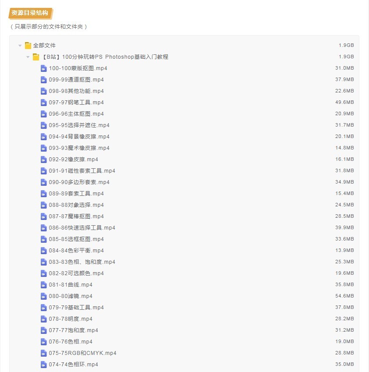Viewport: 369px width, 372px height.
Task: Select 【B站】100分钟玩转PS Photoshop基础入门教程 folder name
Action: [x=105, y=57]
